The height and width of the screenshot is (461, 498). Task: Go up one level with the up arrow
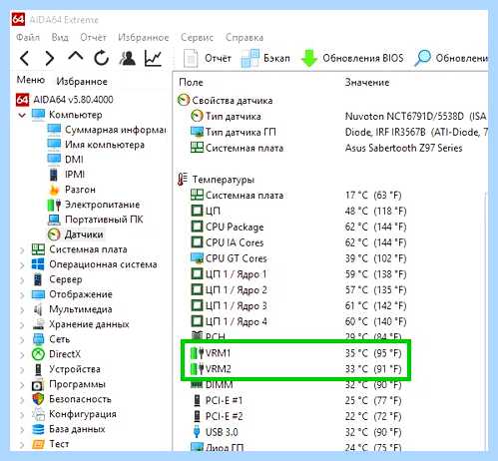coord(76,57)
